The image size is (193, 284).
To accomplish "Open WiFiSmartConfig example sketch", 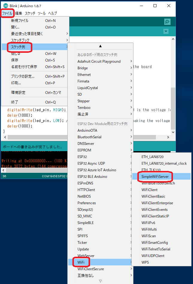I will tap(161, 243).
